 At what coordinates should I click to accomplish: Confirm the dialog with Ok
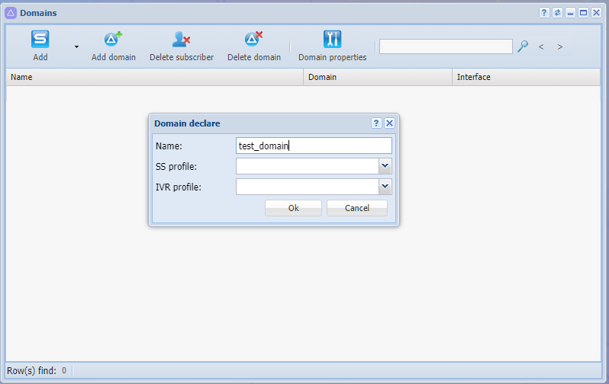(x=293, y=208)
